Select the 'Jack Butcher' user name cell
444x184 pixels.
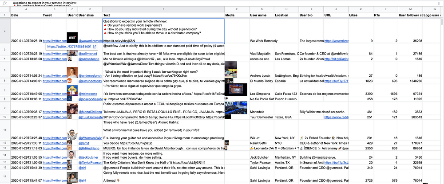tap(262, 156)
